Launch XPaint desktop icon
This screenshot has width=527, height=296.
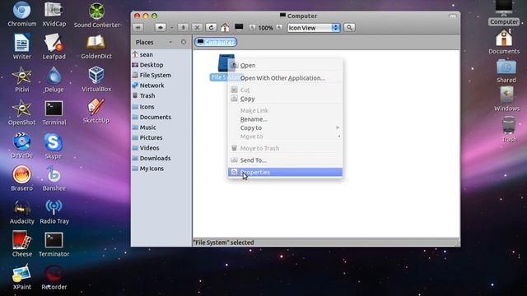(22, 277)
